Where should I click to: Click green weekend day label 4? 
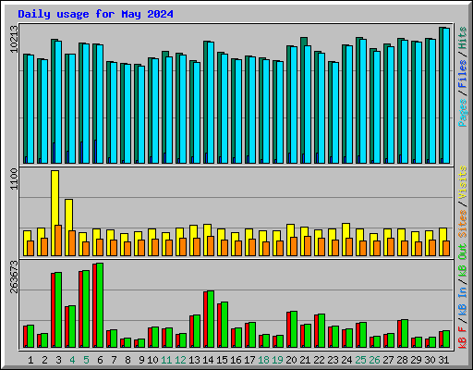72,360
